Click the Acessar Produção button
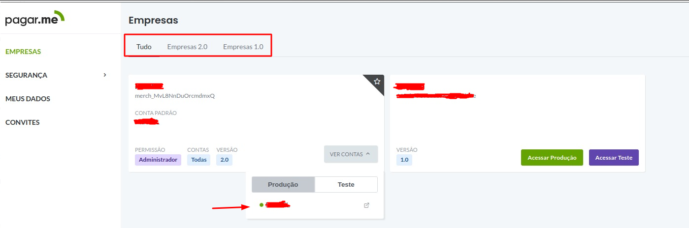Viewport: 689px width, 228px height. point(552,158)
